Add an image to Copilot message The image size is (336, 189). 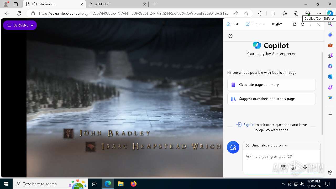pos(284,167)
